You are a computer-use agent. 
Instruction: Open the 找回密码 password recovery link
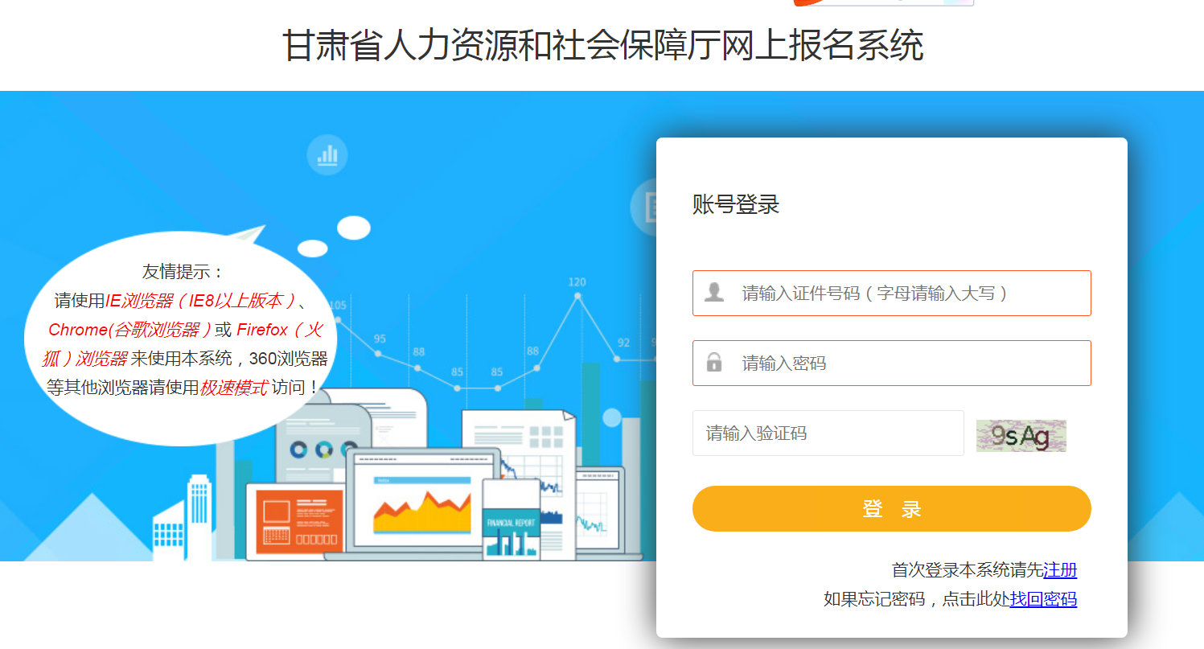pos(1043,599)
